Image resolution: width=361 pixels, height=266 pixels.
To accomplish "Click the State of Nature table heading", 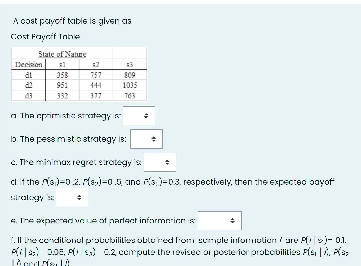I will click(62, 54).
